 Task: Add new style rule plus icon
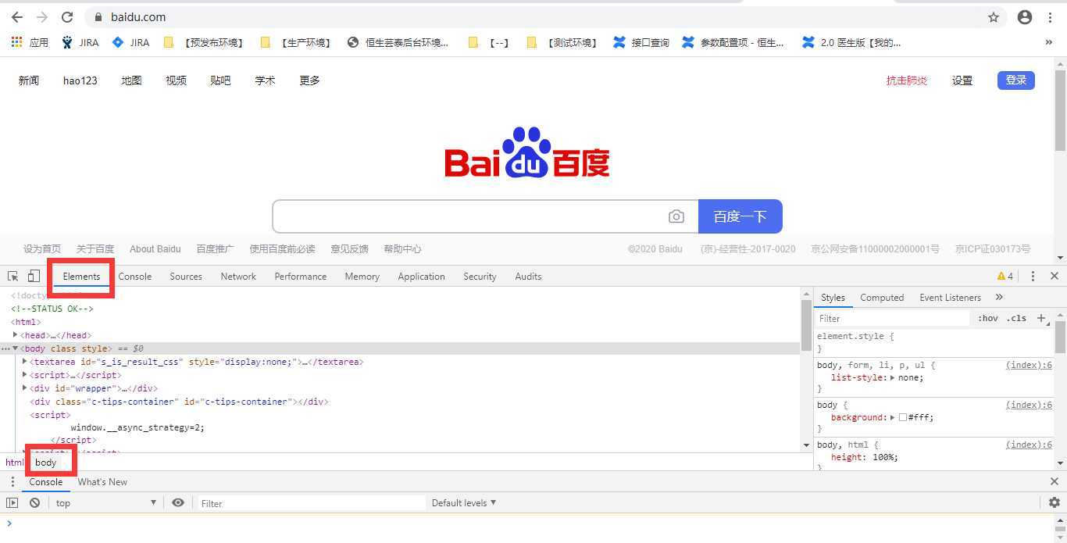point(1040,318)
